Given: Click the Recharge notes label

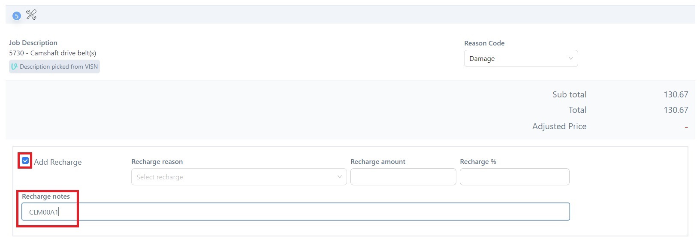Looking at the screenshot, I should pyautogui.click(x=46, y=197).
